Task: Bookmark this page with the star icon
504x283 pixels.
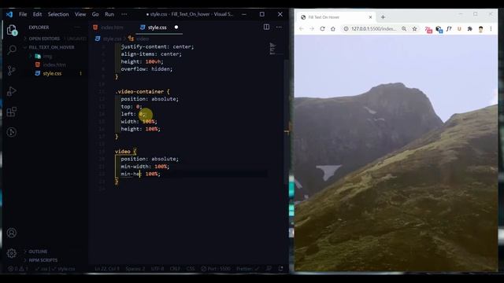Action: coord(415,29)
